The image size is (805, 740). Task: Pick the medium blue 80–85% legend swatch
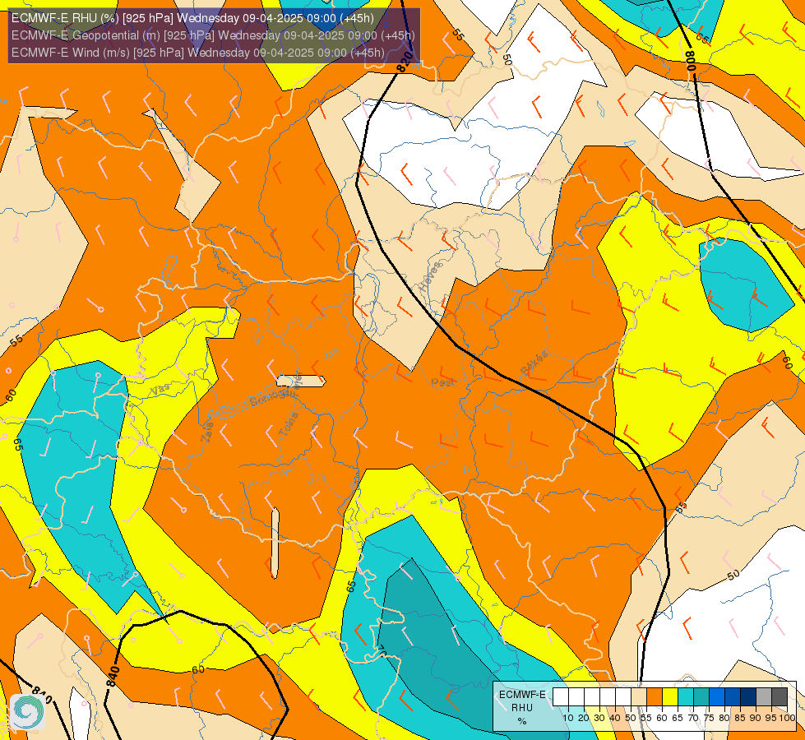pos(733,697)
